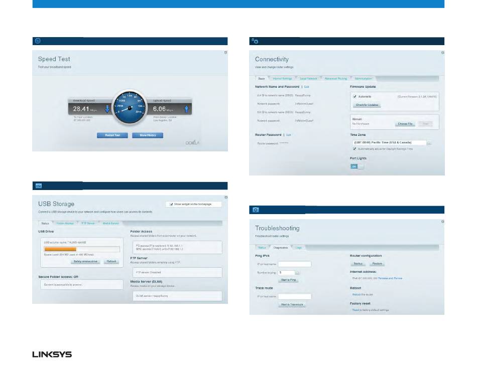Open the Internet Settings tab
477x368 pixels.
click(x=282, y=78)
